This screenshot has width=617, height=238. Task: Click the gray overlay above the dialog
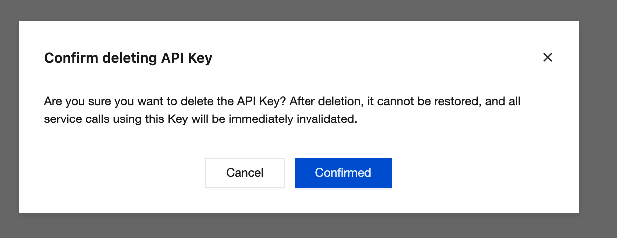300,10
